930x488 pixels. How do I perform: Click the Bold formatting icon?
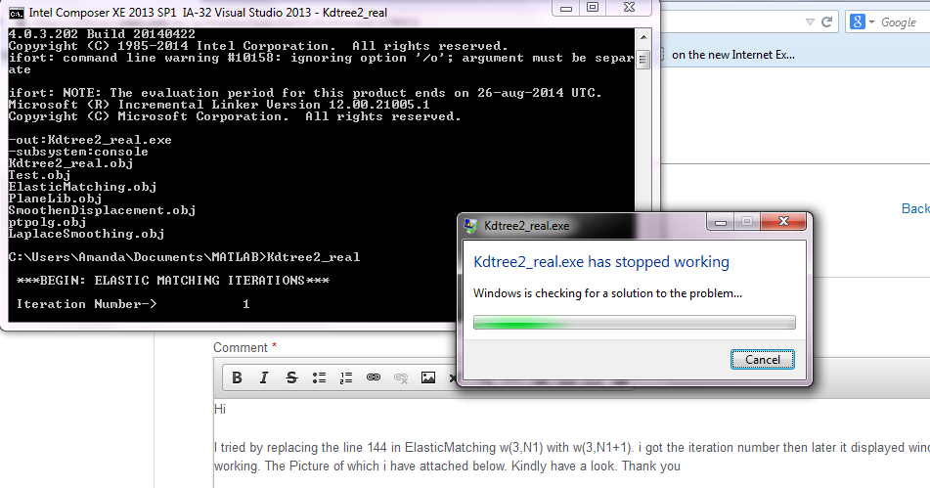[x=237, y=377]
